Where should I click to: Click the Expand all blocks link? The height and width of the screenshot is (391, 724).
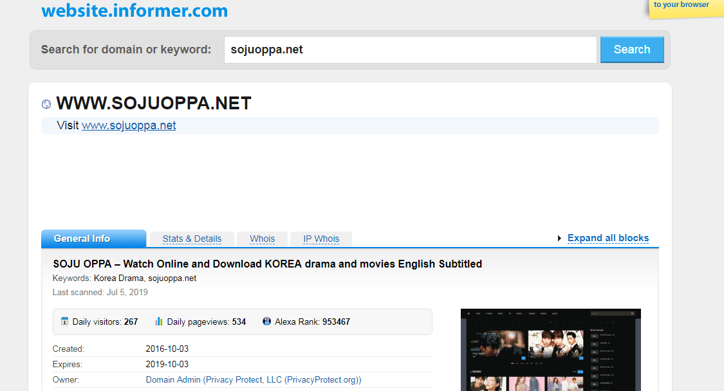608,238
